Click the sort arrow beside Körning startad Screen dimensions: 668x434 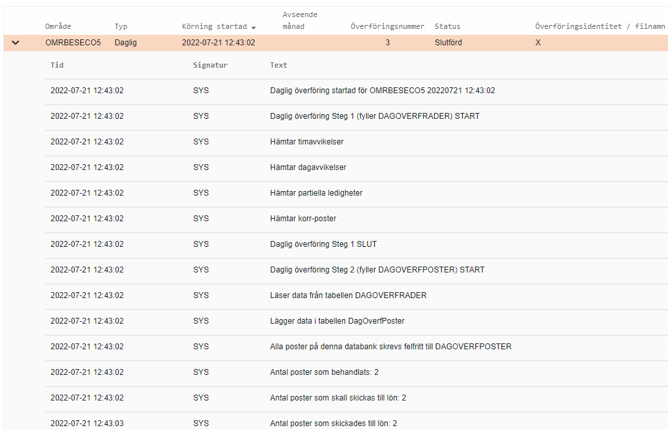(x=254, y=28)
